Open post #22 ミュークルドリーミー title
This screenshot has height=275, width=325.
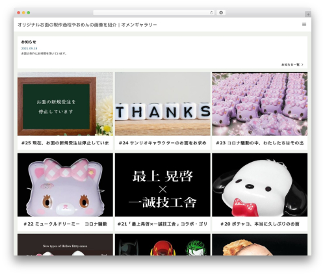[65, 224]
